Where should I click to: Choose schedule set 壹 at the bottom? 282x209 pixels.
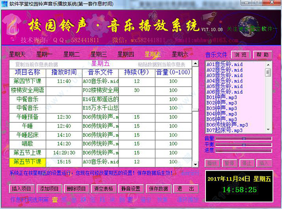coord(55,200)
